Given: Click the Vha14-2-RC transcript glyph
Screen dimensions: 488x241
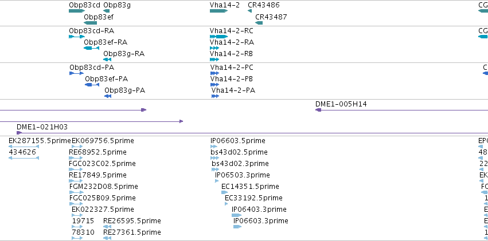Looking at the screenshot, I should pyautogui.click(x=219, y=36).
